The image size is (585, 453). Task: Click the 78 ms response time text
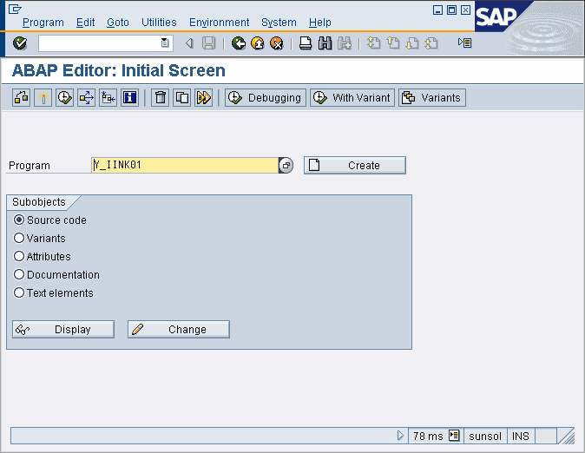(x=428, y=436)
